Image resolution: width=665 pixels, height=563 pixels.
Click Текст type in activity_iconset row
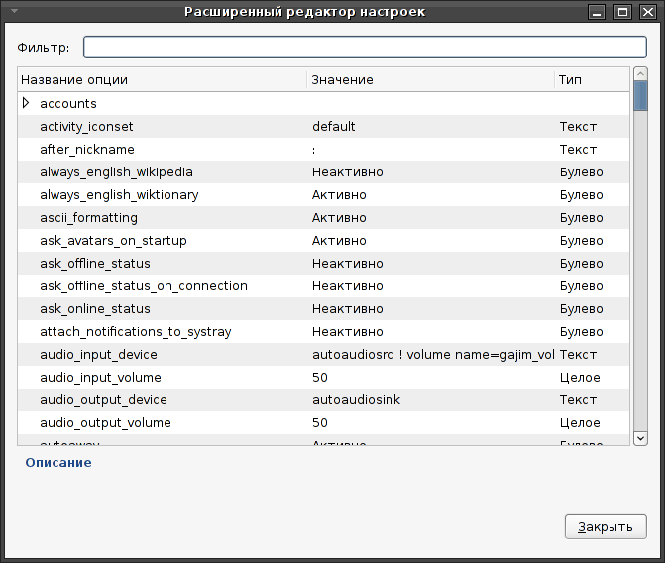click(x=578, y=127)
